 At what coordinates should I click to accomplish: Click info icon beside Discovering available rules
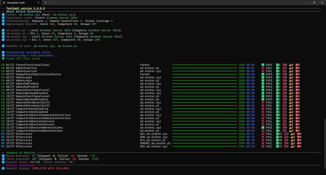click(x=3, y=52)
